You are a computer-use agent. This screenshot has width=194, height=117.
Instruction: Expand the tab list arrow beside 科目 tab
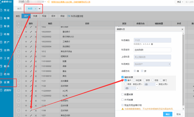coord(40,9)
